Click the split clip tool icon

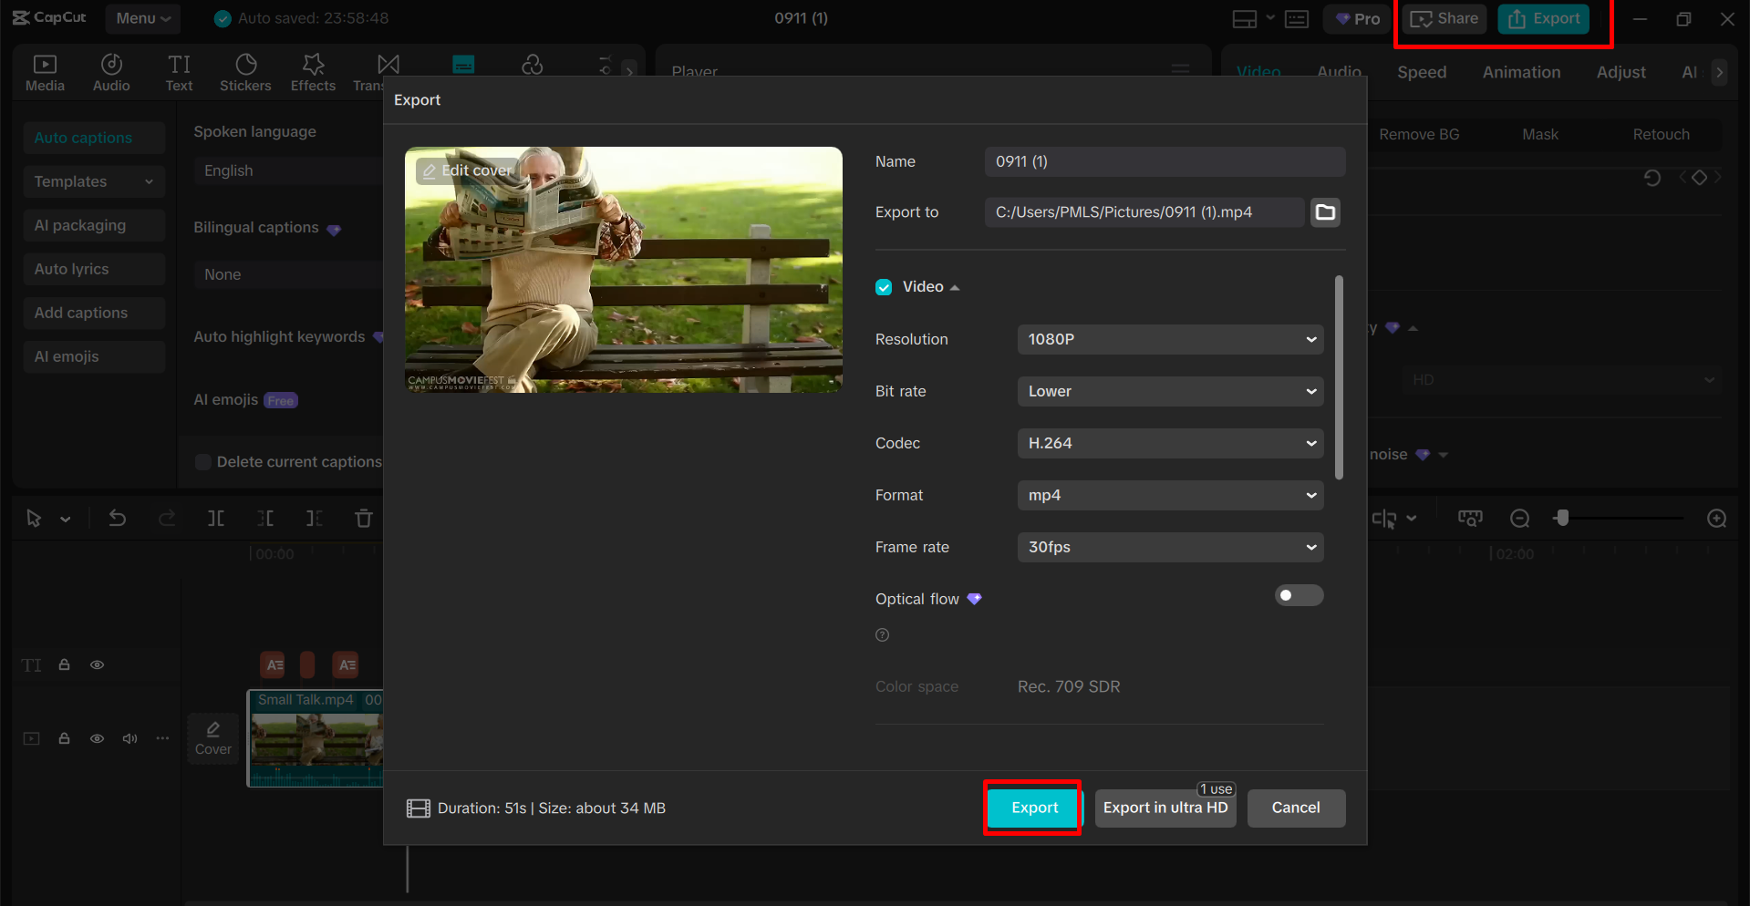point(216,519)
